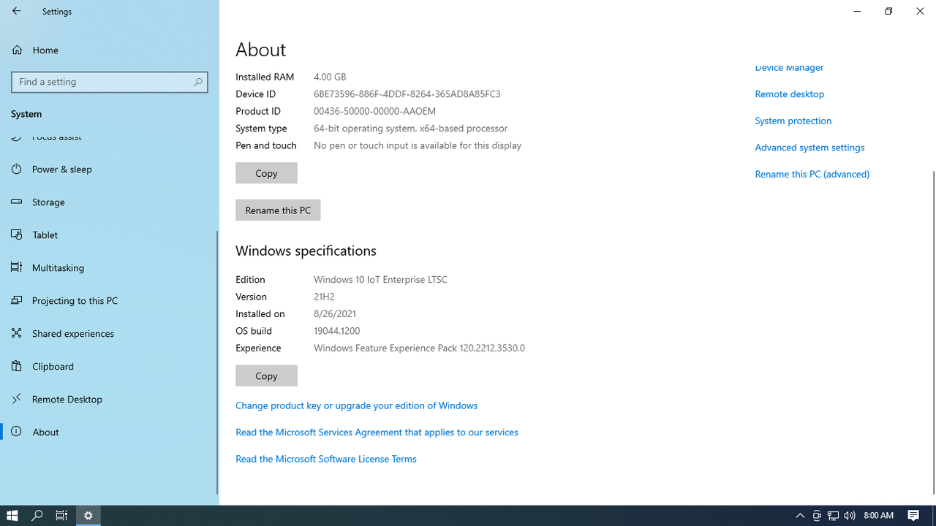Screen dimensions: 936x526
Task: Click the main page vertical scrollbar
Action: (933, 332)
